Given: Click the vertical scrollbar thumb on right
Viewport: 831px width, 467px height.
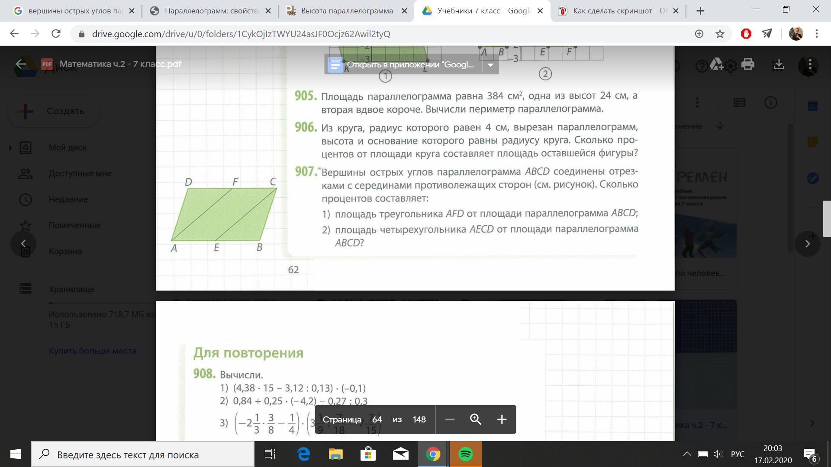Looking at the screenshot, I should [x=827, y=219].
